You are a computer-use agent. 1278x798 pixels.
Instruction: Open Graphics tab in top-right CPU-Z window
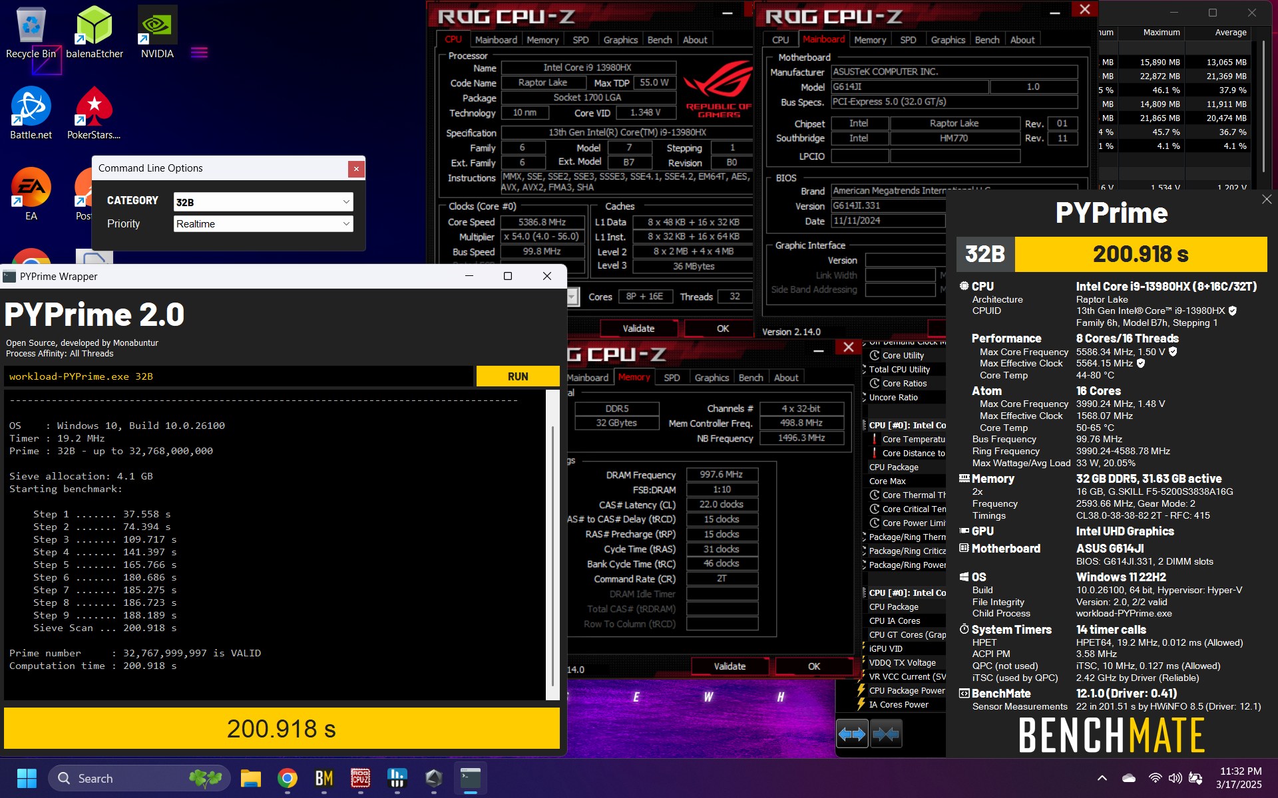(x=948, y=40)
